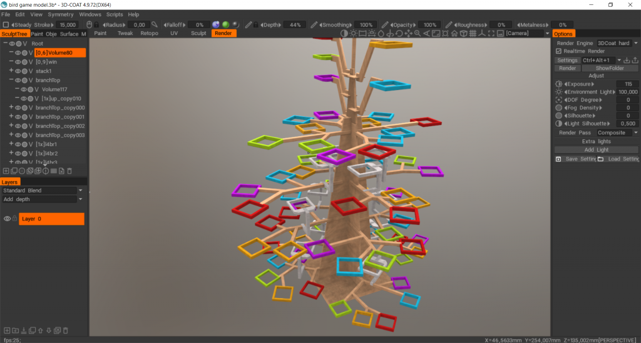Screen dimensions: 641x343
Task: Open the Camera dropdown
Action: click(527, 34)
